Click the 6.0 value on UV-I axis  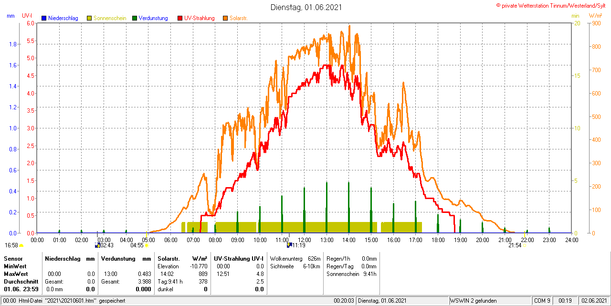31,23
